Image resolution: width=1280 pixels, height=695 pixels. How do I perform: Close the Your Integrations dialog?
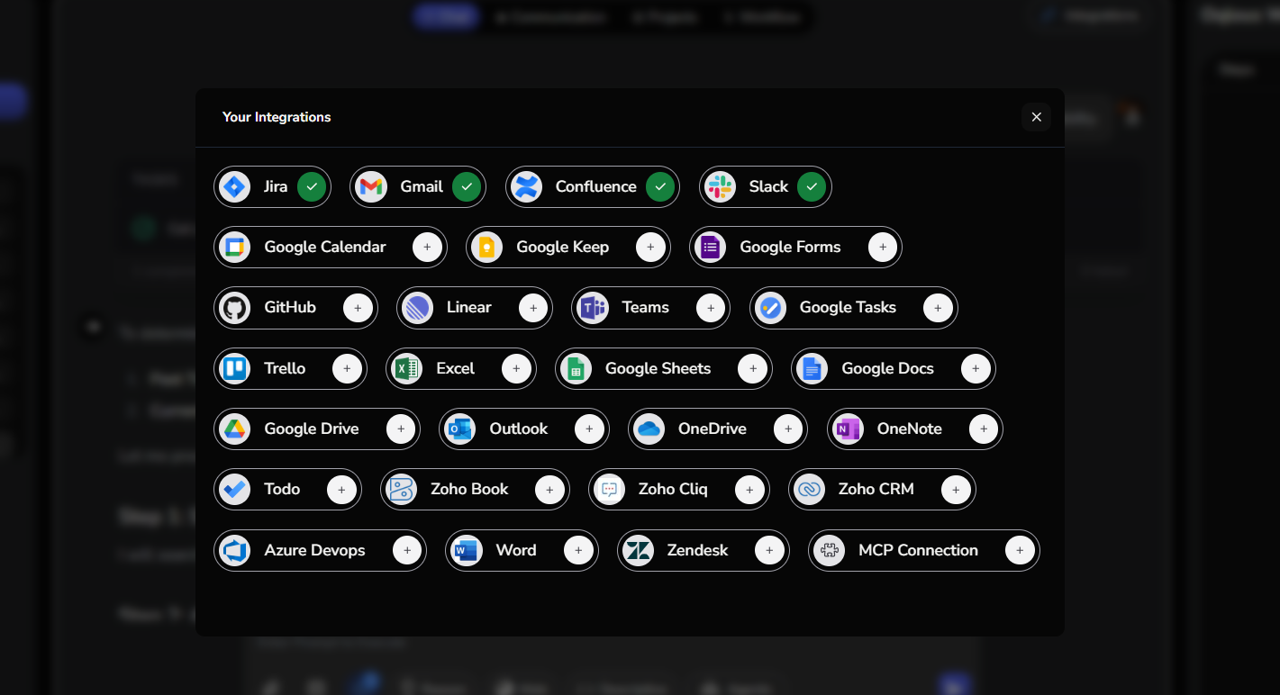tap(1036, 117)
